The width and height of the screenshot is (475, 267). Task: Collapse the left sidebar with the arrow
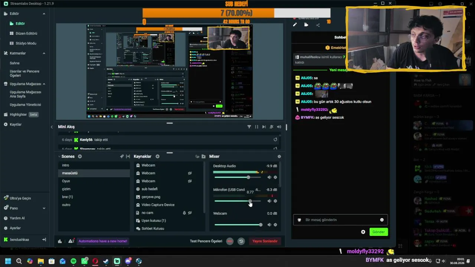click(x=52, y=127)
